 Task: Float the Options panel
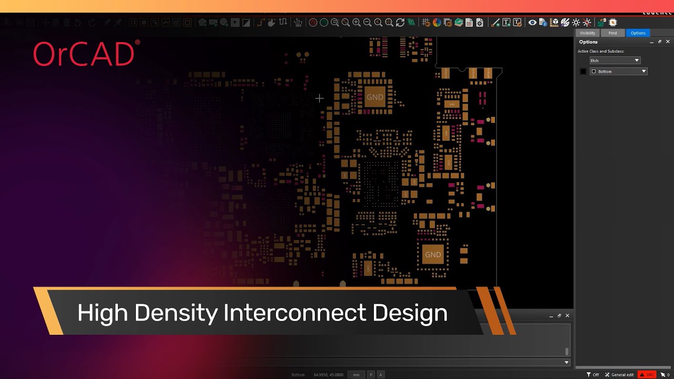(x=660, y=42)
